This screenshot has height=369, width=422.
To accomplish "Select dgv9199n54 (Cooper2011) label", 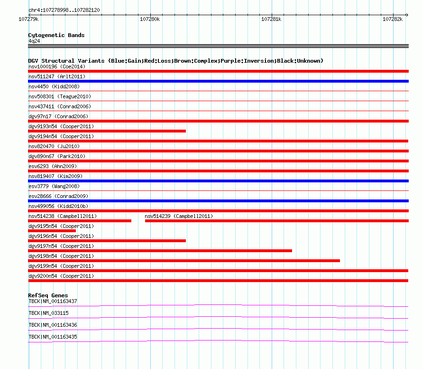I will [61, 266].
